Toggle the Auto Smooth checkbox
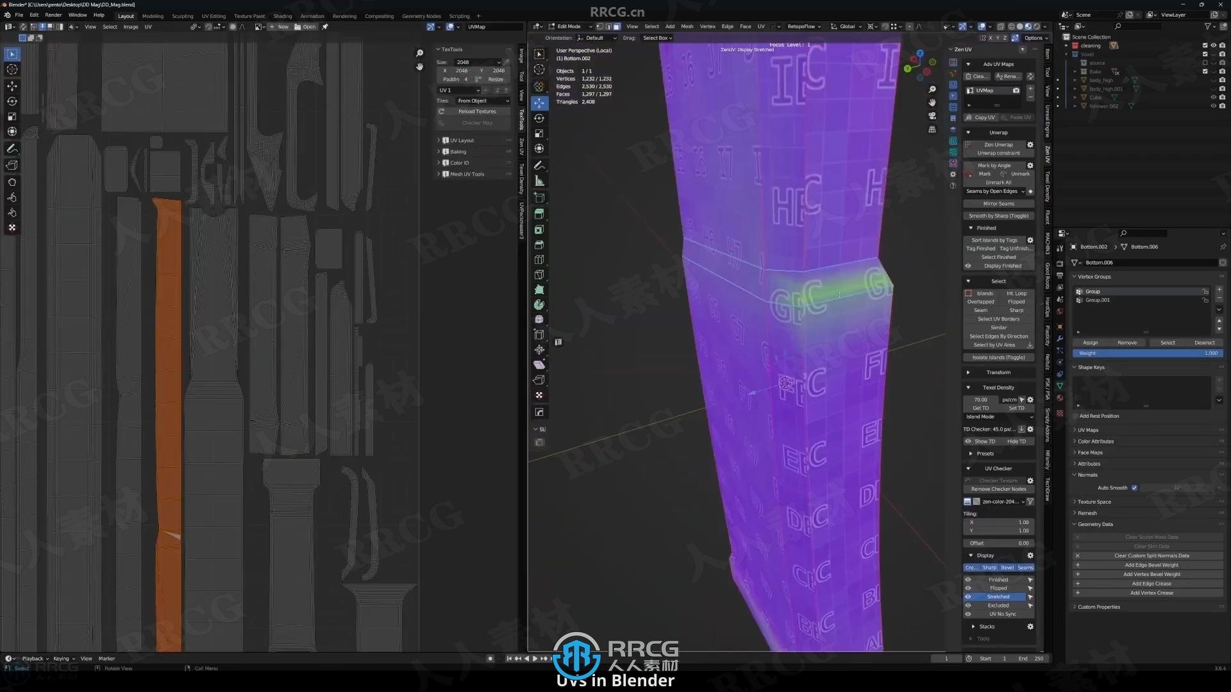Screen dimensions: 1231x692 (1134, 488)
